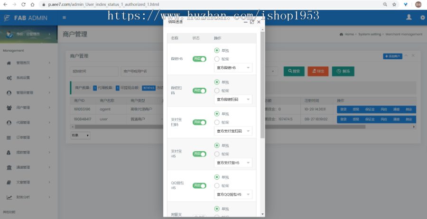Reload the page with browser refresh icon
This screenshot has height=219, width=427.
pos(23,4)
